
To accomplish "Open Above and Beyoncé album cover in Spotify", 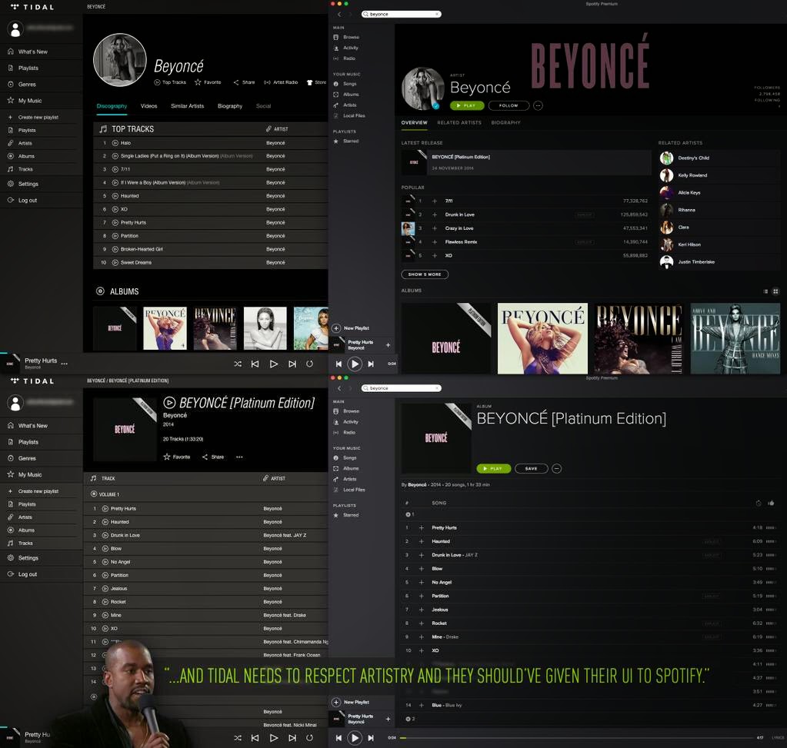I will (735, 338).
